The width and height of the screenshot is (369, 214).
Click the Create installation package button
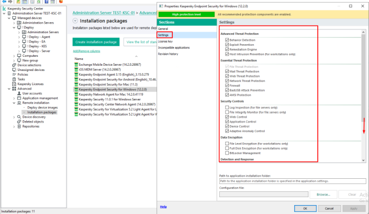pyautogui.click(x=96, y=42)
